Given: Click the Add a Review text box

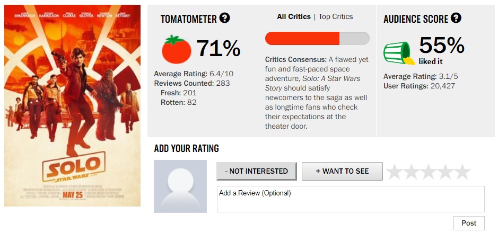Looking at the screenshot, I should click(351, 199).
